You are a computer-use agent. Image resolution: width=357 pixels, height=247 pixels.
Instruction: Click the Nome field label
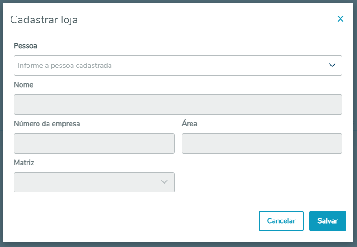(x=23, y=85)
